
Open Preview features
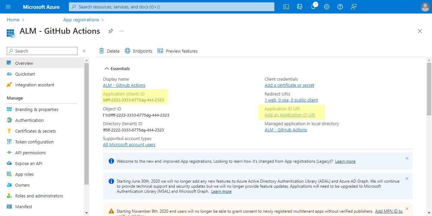(x=178, y=51)
